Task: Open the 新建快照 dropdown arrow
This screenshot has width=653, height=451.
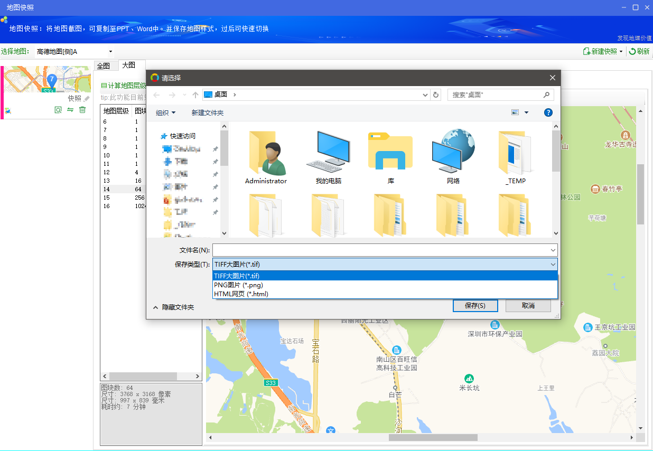Action: (621, 52)
